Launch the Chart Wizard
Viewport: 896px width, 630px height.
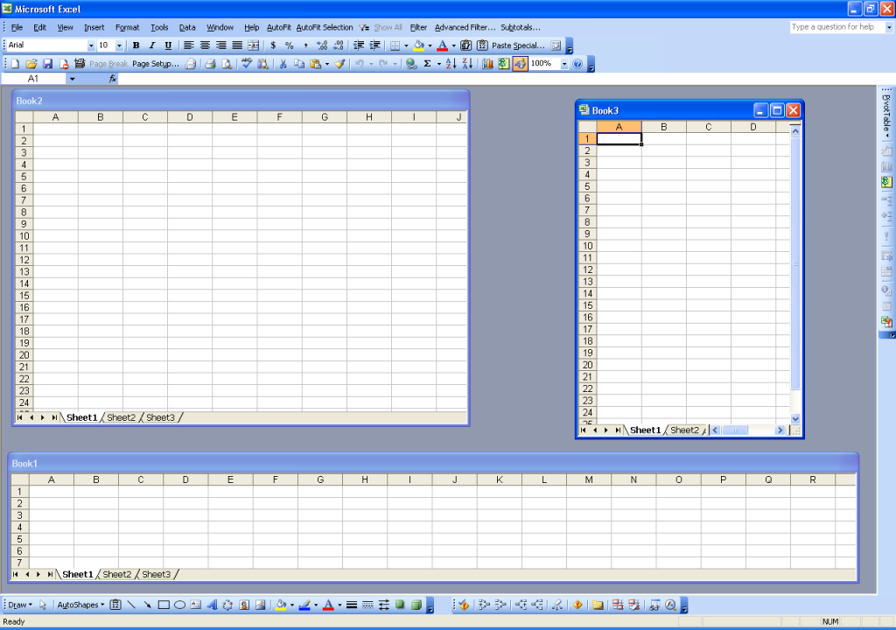pos(487,64)
